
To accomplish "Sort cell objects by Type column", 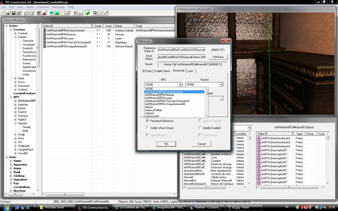I will click(299, 134).
